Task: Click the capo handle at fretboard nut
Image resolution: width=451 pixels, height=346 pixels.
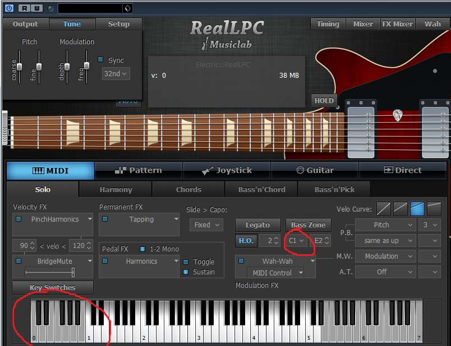Action: click(x=5, y=128)
